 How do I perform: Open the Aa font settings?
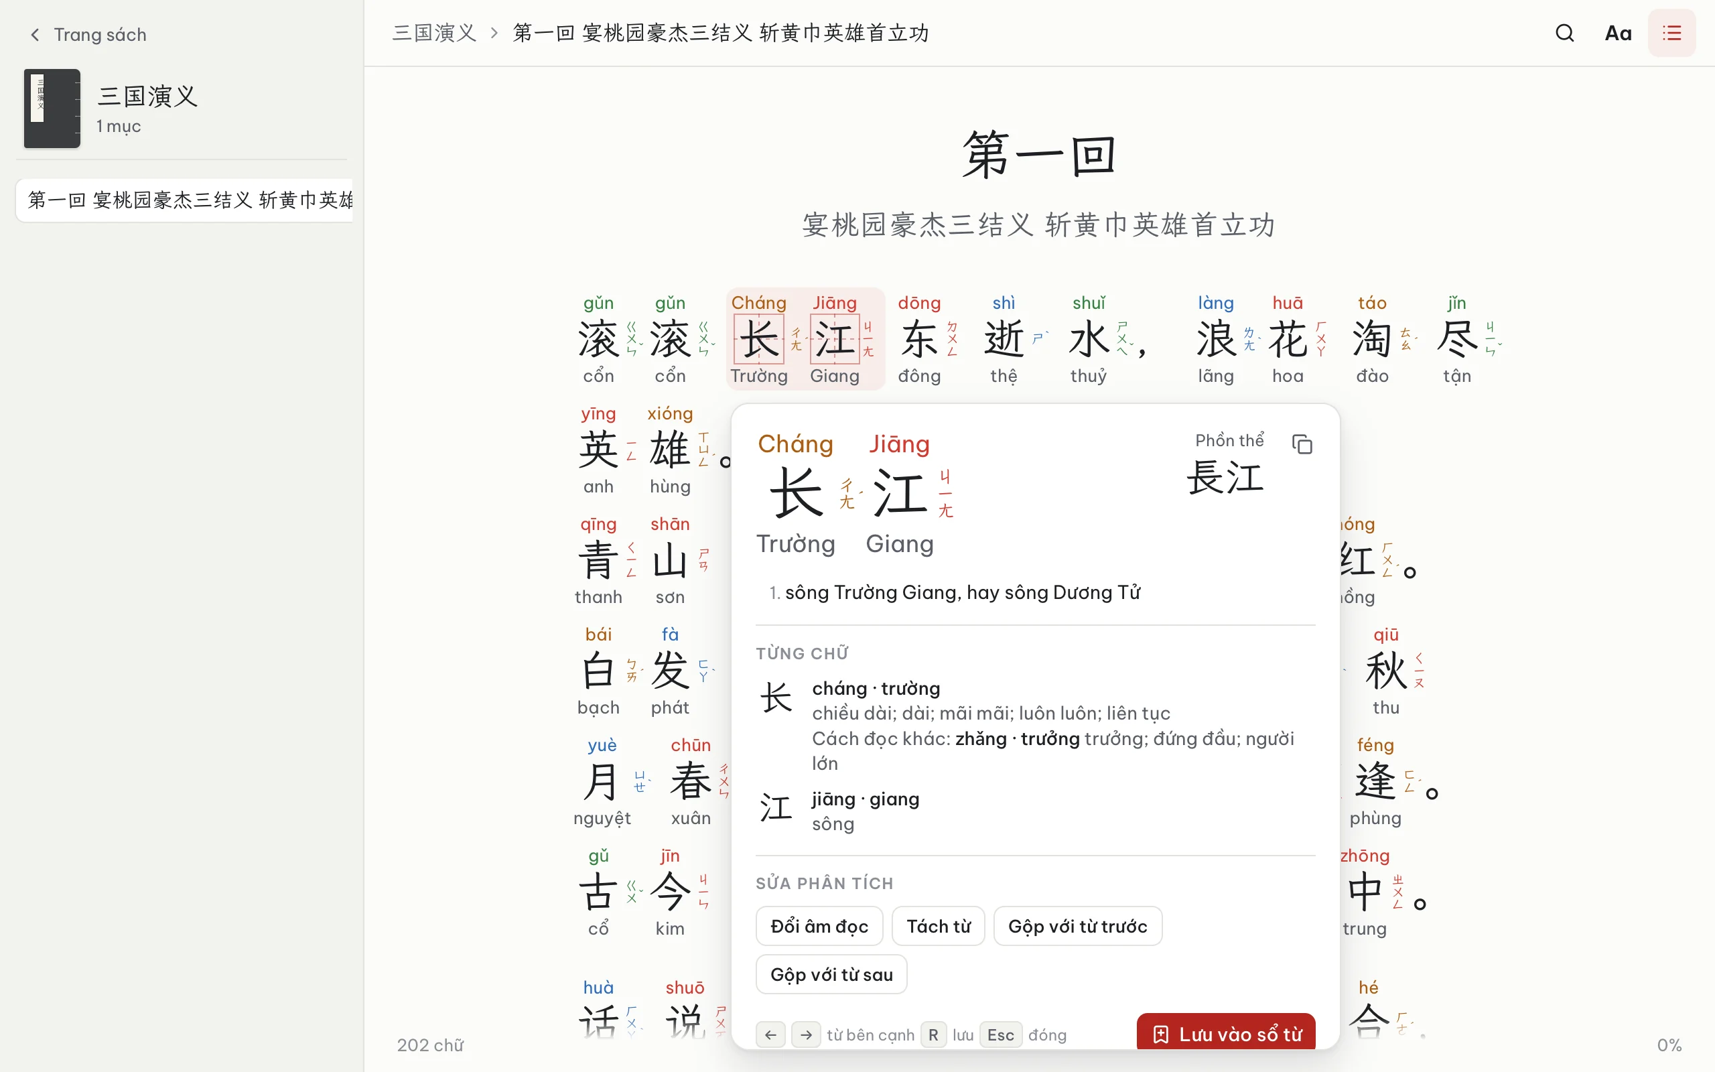(1617, 33)
